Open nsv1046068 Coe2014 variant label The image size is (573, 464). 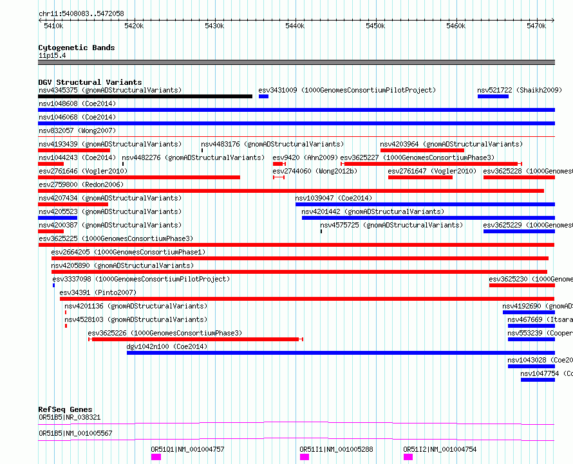pyautogui.click(x=77, y=117)
